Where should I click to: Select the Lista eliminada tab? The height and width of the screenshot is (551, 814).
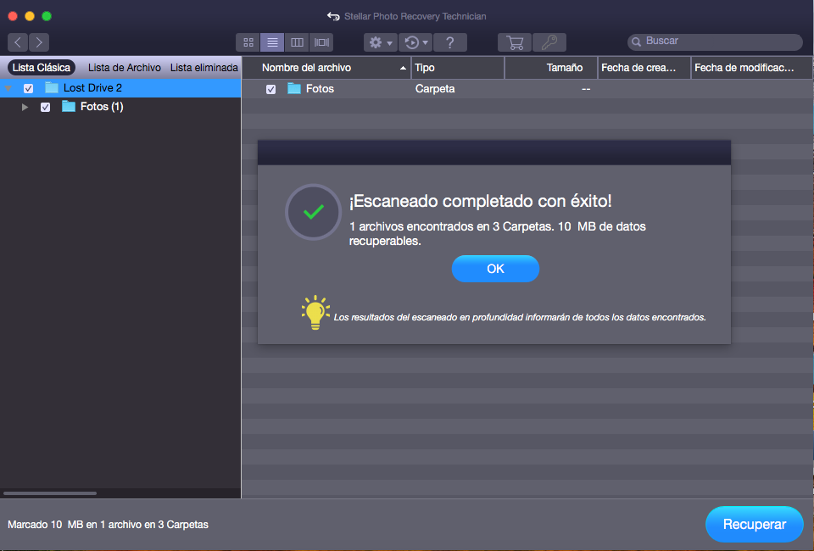tap(204, 68)
